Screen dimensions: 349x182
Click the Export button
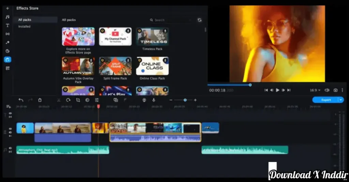(x=325, y=100)
